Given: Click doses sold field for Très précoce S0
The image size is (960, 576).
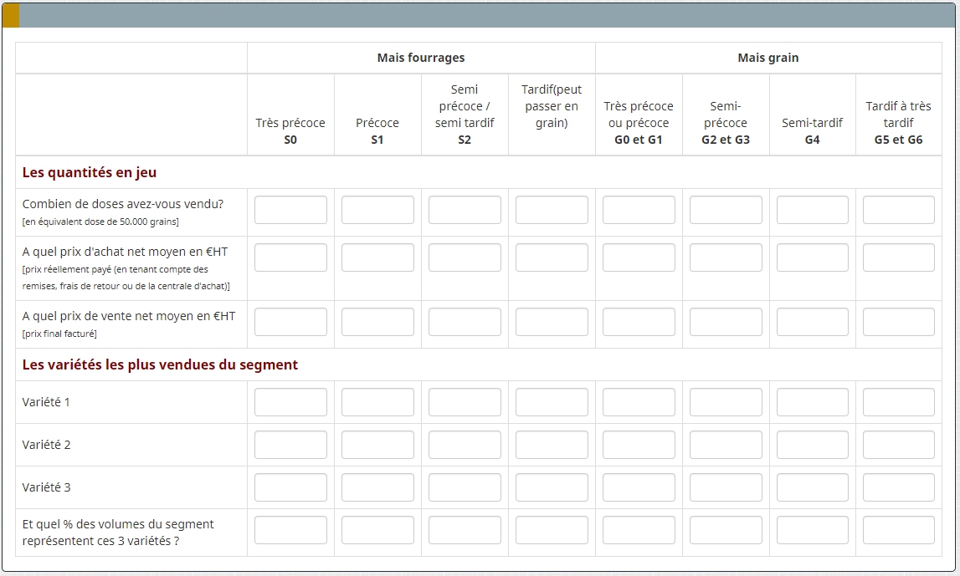Looking at the screenshot, I should (290, 210).
